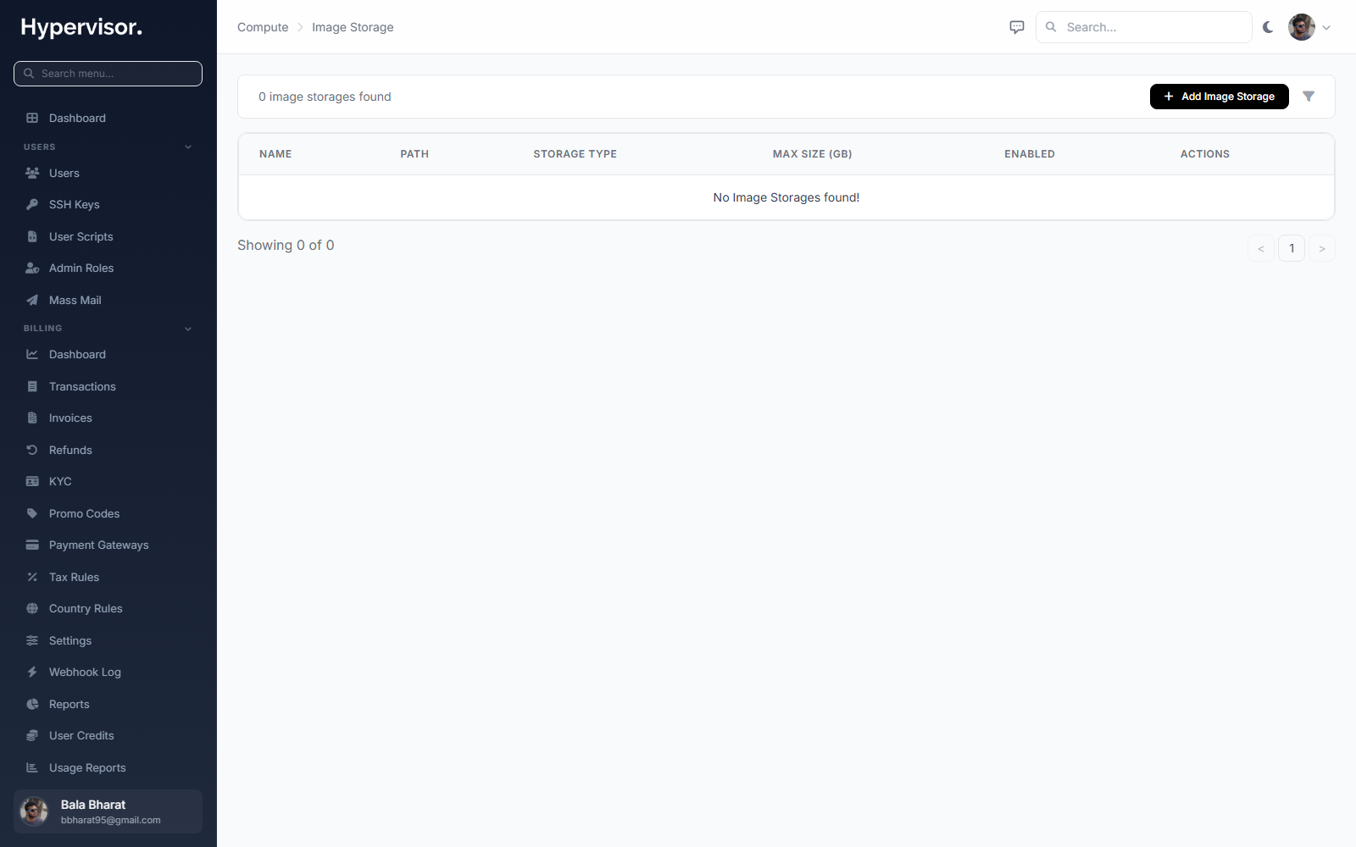Open the chat feedback icon in header

click(x=1017, y=27)
